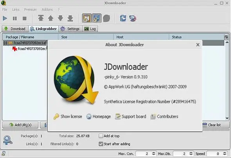
Task: Adjust Max. Con. spinner arrows
Action: click(x=153, y=154)
